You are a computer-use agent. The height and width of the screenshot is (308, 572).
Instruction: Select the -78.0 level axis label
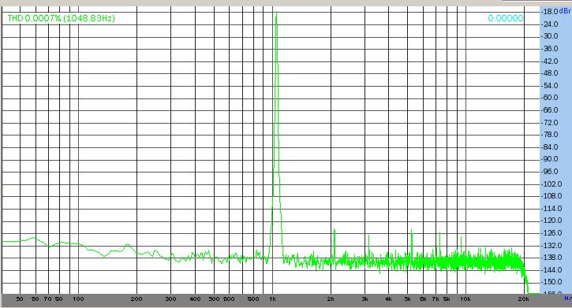tap(549, 135)
